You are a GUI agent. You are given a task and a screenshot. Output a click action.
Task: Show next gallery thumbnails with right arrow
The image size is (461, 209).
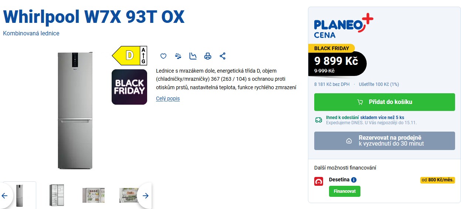pos(146,196)
